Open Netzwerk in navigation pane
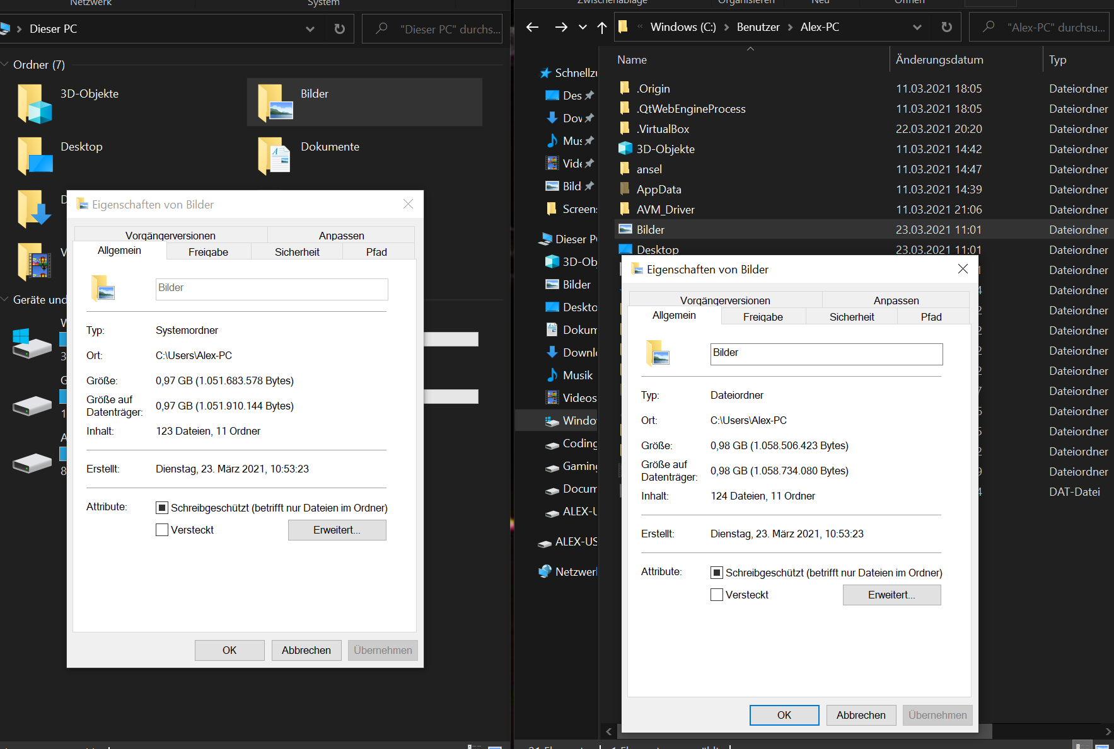 [x=567, y=572]
